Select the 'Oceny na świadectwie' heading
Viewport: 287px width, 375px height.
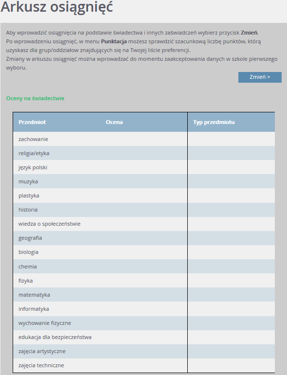coord(35,98)
